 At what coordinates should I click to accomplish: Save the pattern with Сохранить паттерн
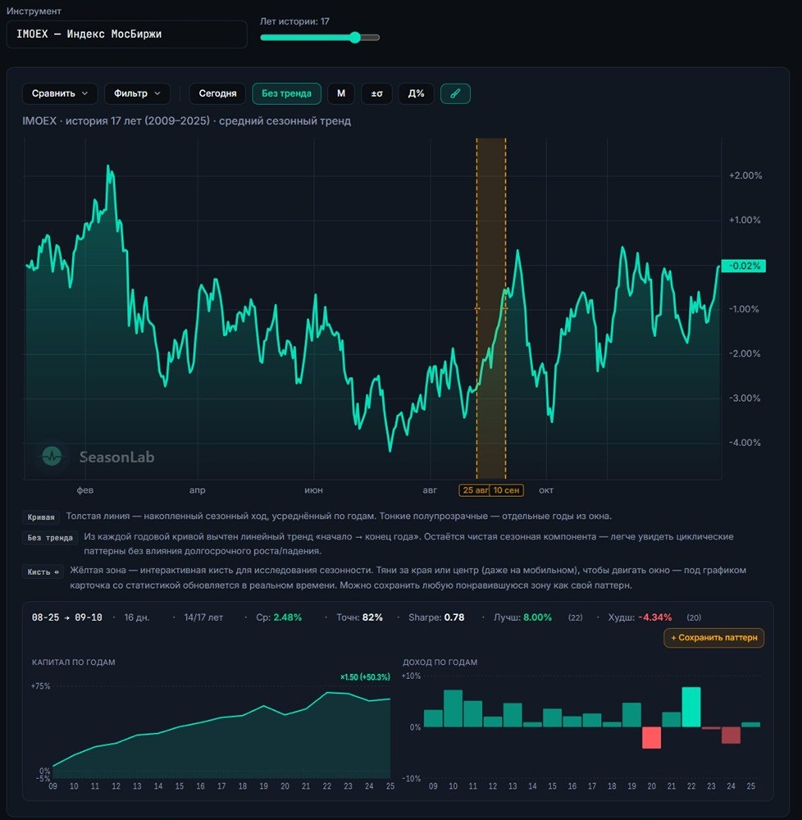pyautogui.click(x=713, y=637)
